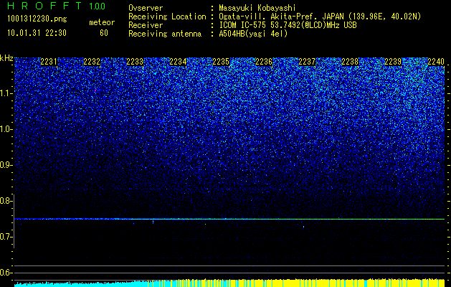Click the 2232 time marker
451x287 pixels.
click(x=92, y=62)
